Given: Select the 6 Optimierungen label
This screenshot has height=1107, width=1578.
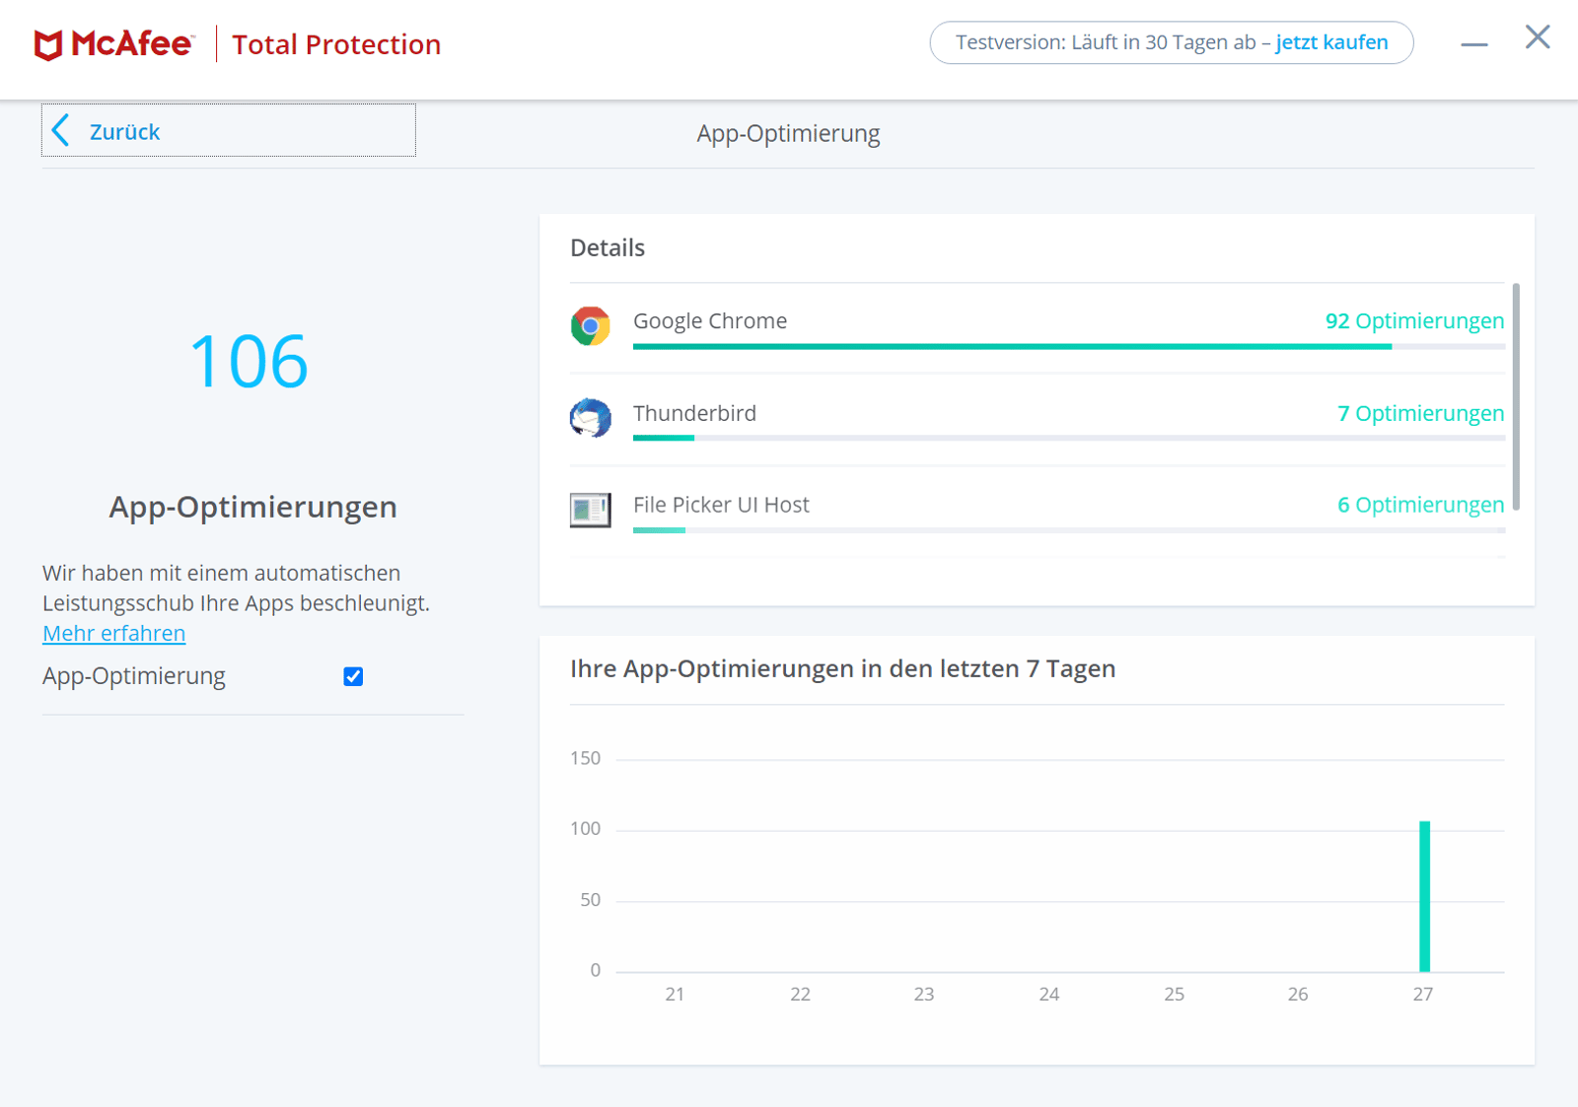Looking at the screenshot, I should tap(1420, 505).
